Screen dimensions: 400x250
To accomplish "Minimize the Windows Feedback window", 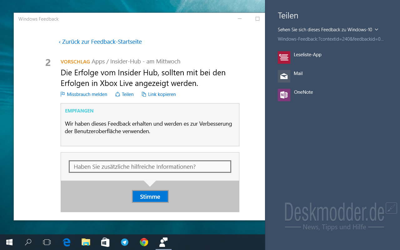I will [240, 19].
